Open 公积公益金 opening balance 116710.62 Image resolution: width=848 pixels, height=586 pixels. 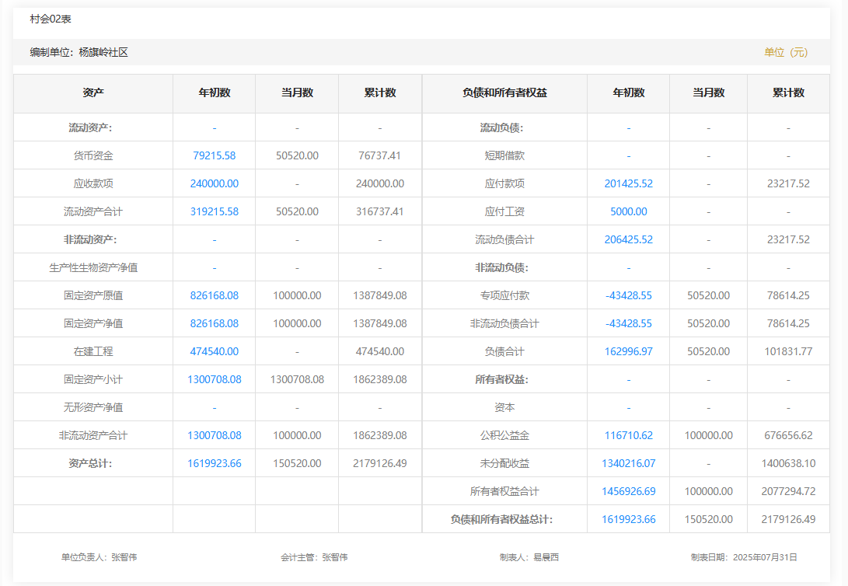click(x=628, y=435)
